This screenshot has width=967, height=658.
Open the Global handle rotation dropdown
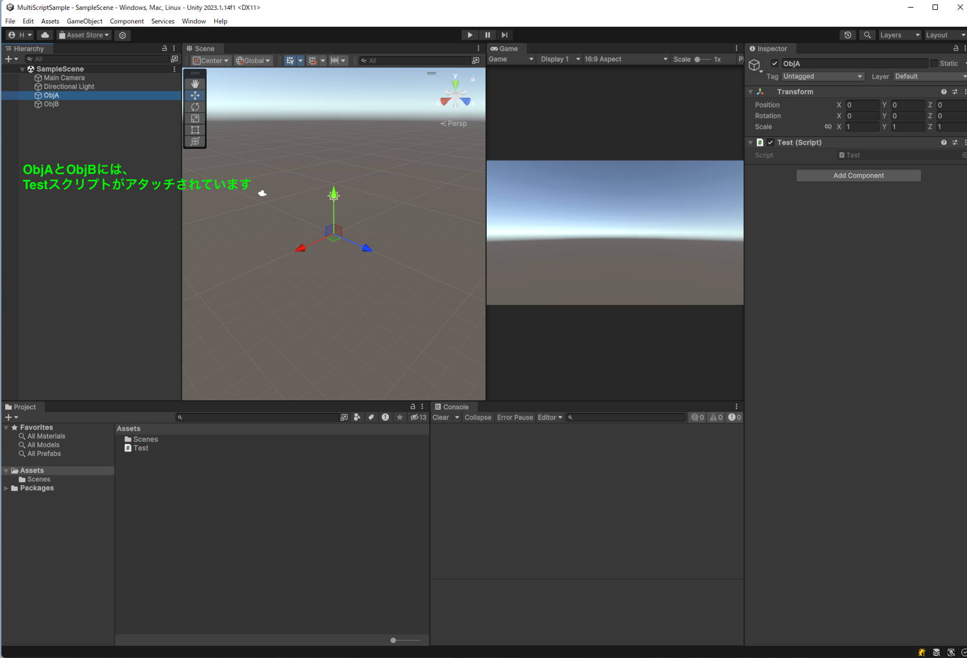[x=253, y=61]
